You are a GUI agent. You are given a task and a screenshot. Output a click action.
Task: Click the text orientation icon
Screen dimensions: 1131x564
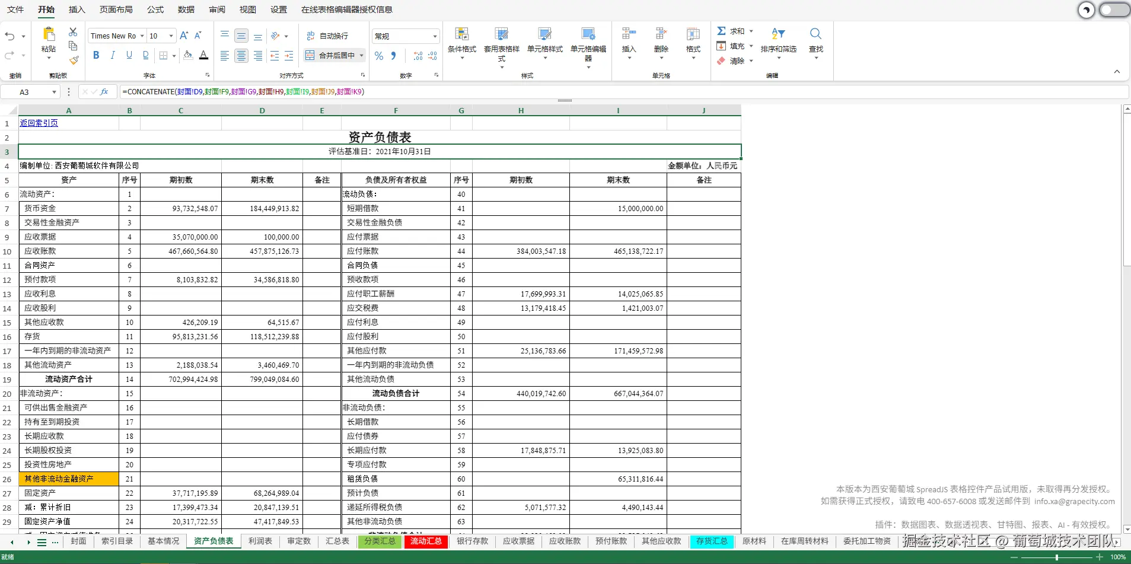tap(275, 36)
